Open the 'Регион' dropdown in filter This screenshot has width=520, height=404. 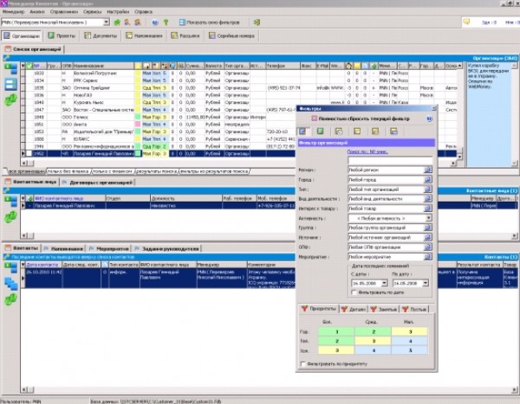pyautogui.click(x=427, y=170)
